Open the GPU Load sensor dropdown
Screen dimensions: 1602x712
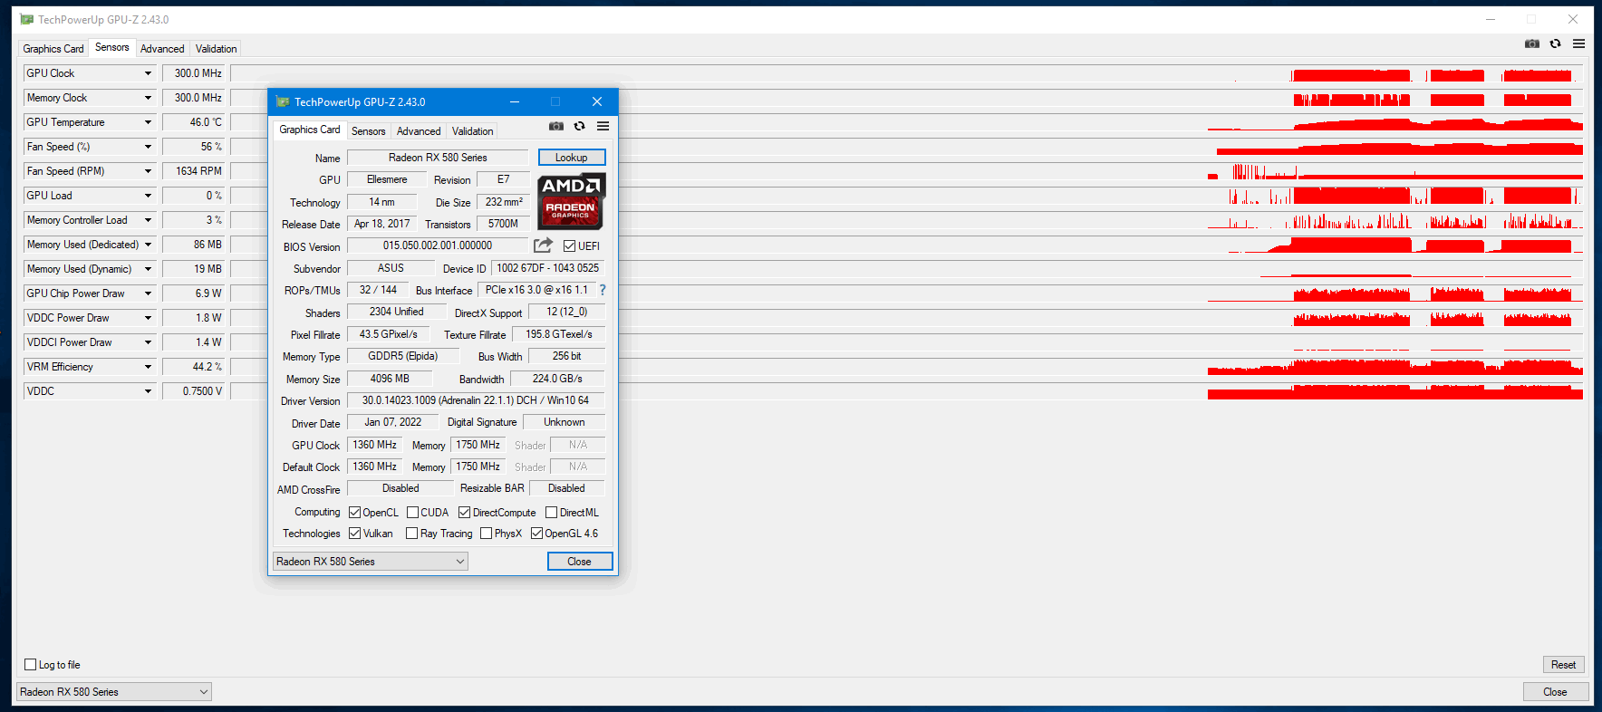pos(148,196)
